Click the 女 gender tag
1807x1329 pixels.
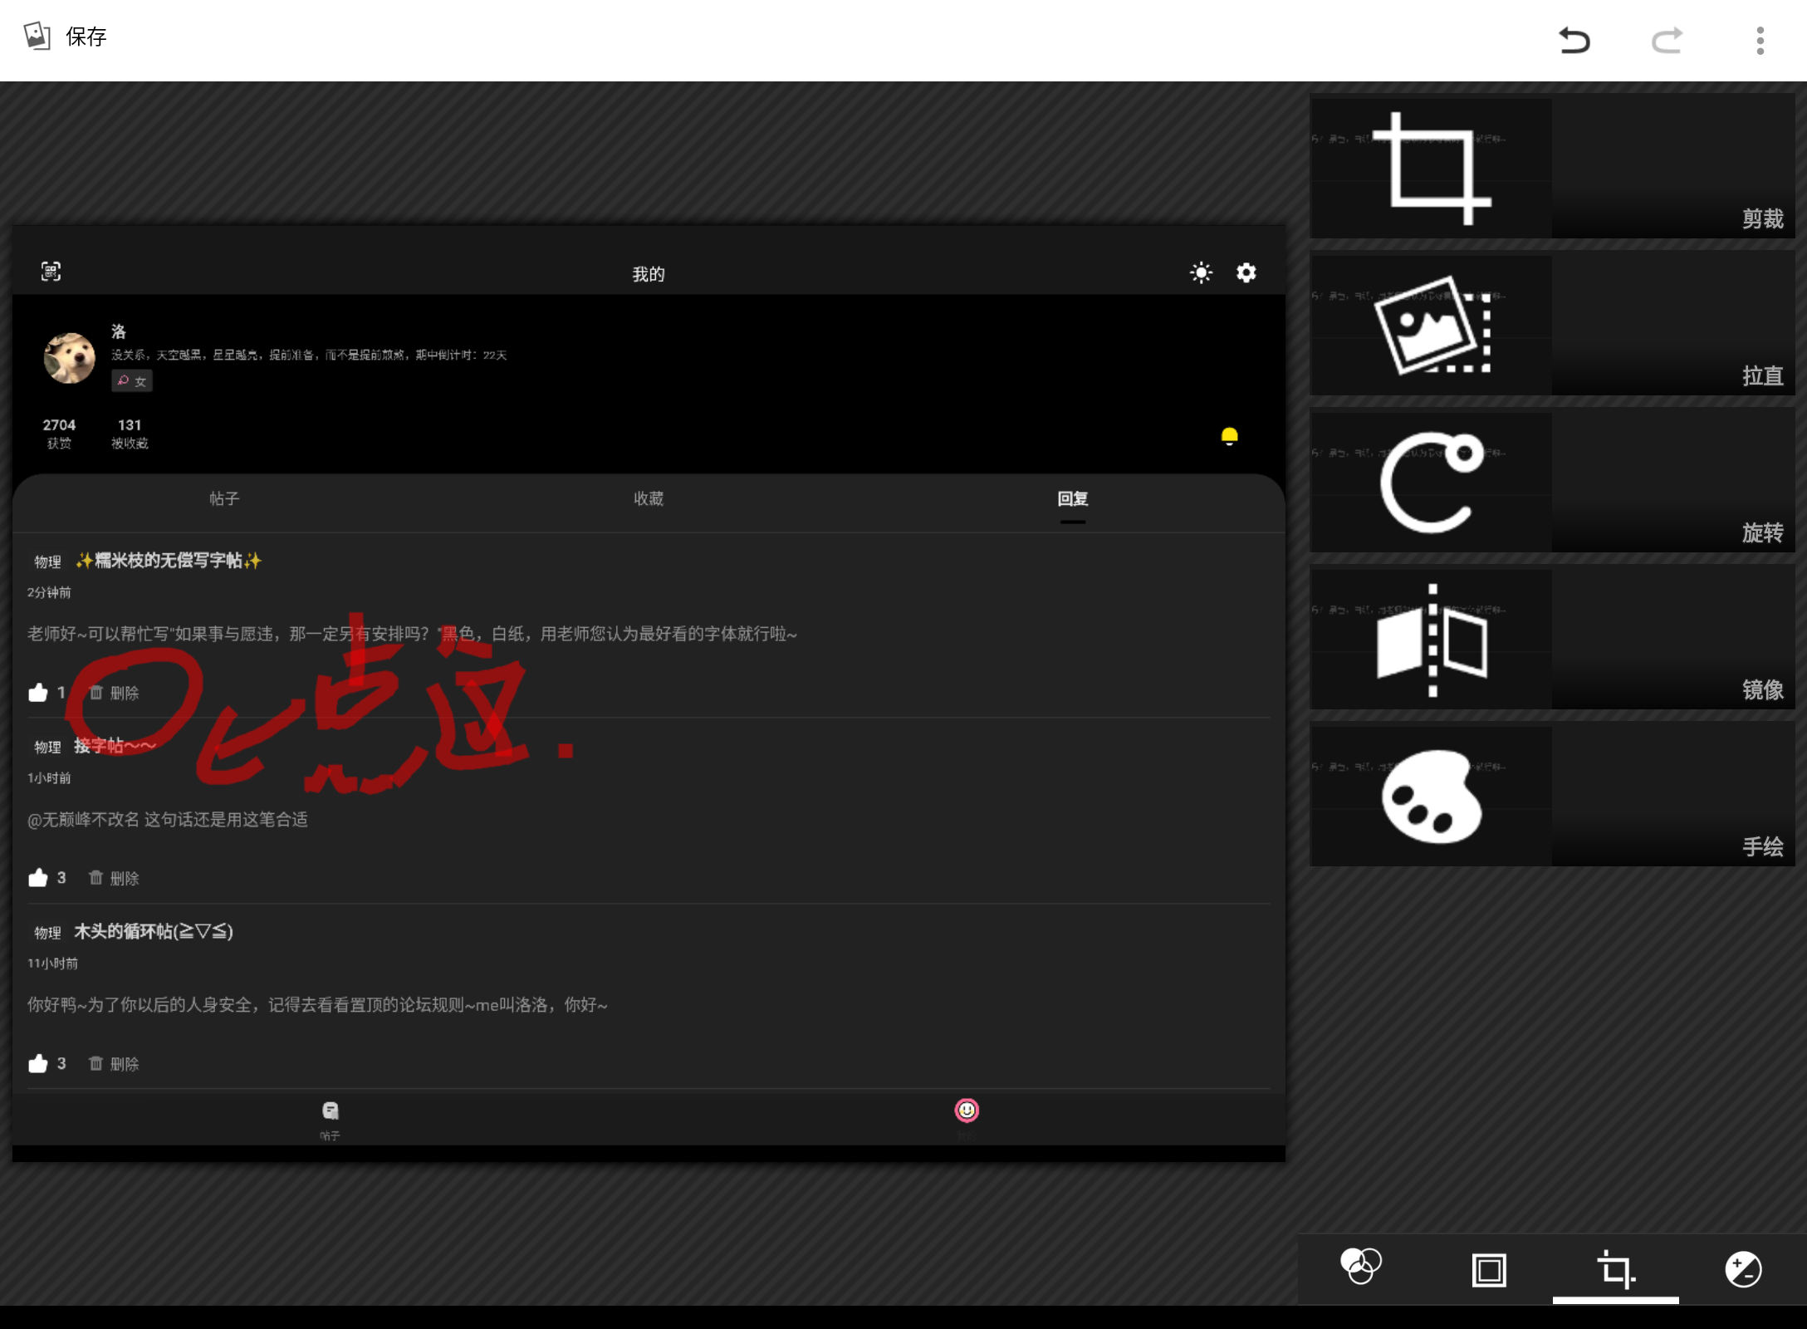(x=132, y=380)
